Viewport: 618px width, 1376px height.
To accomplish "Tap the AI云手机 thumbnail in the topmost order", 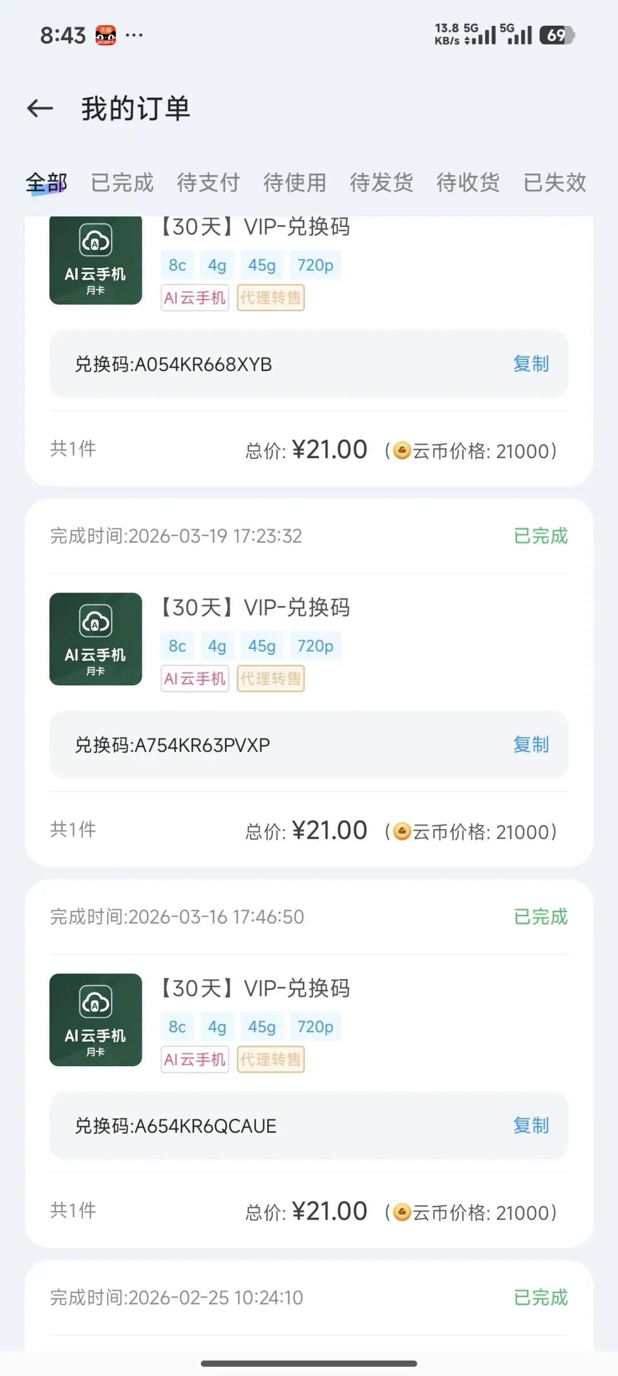I will pyautogui.click(x=96, y=261).
